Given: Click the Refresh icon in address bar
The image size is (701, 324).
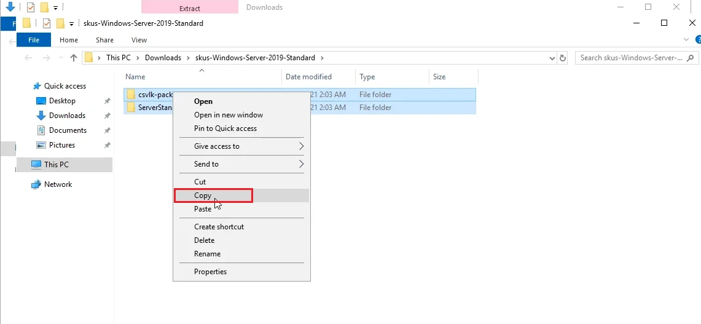Looking at the screenshot, I should [563, 58].
